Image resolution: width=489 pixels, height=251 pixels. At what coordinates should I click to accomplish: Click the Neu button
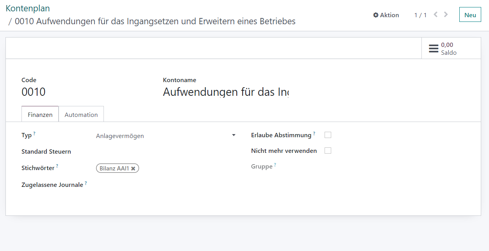click(470, 15)
